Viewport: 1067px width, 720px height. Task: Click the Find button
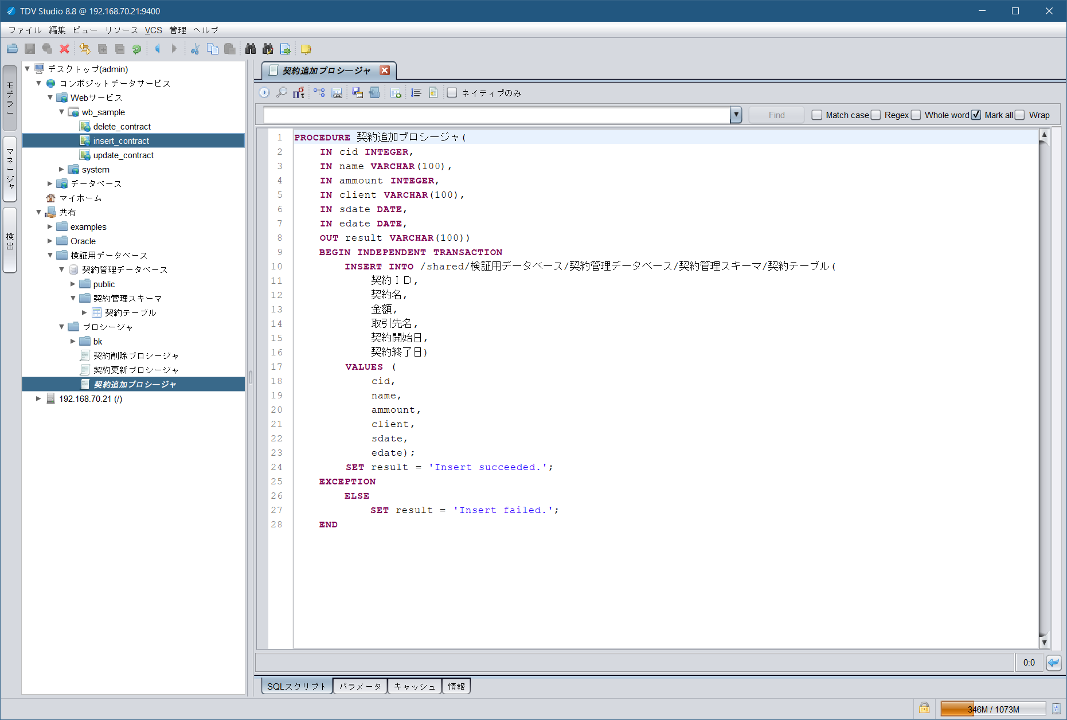(776, 115)
